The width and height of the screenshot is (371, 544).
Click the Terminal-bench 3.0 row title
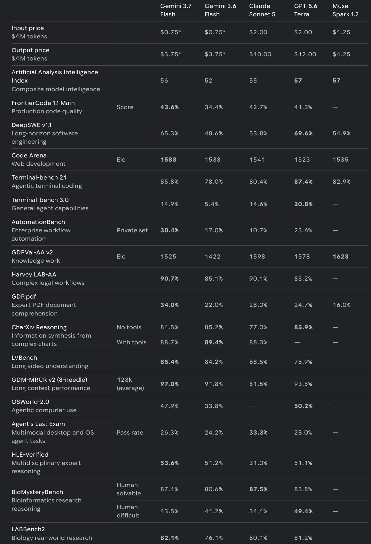click(x=40, y=200)
